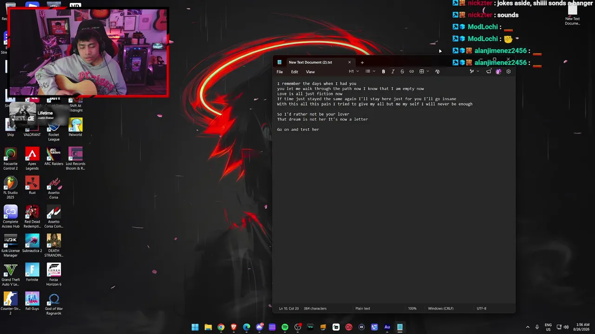Select the Fortnite desktop shortcut
Image resolution: width=595 pixels, height=334 pixels.
coord(32,272)
